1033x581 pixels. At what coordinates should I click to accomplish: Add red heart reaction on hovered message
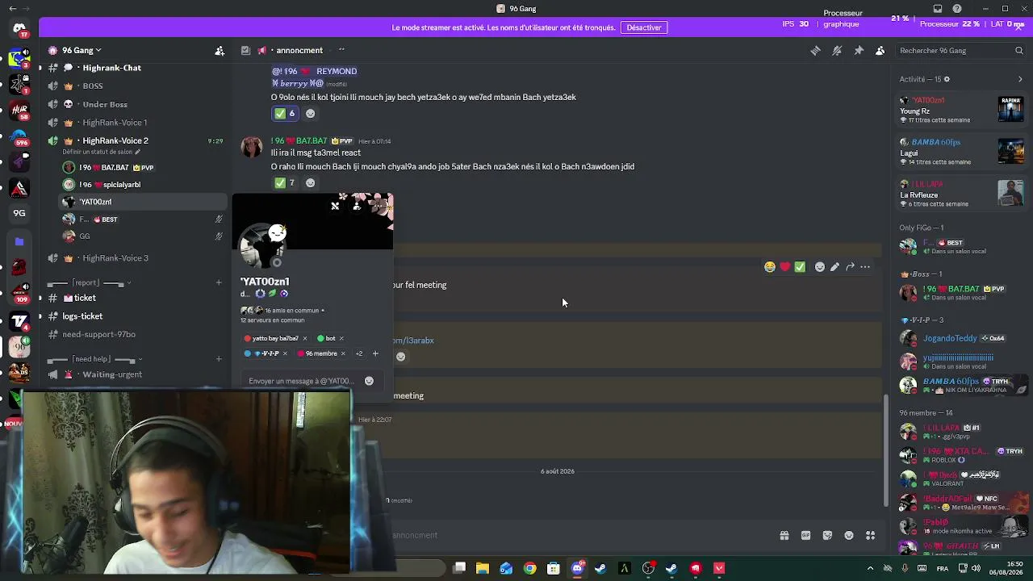(784, 267)
